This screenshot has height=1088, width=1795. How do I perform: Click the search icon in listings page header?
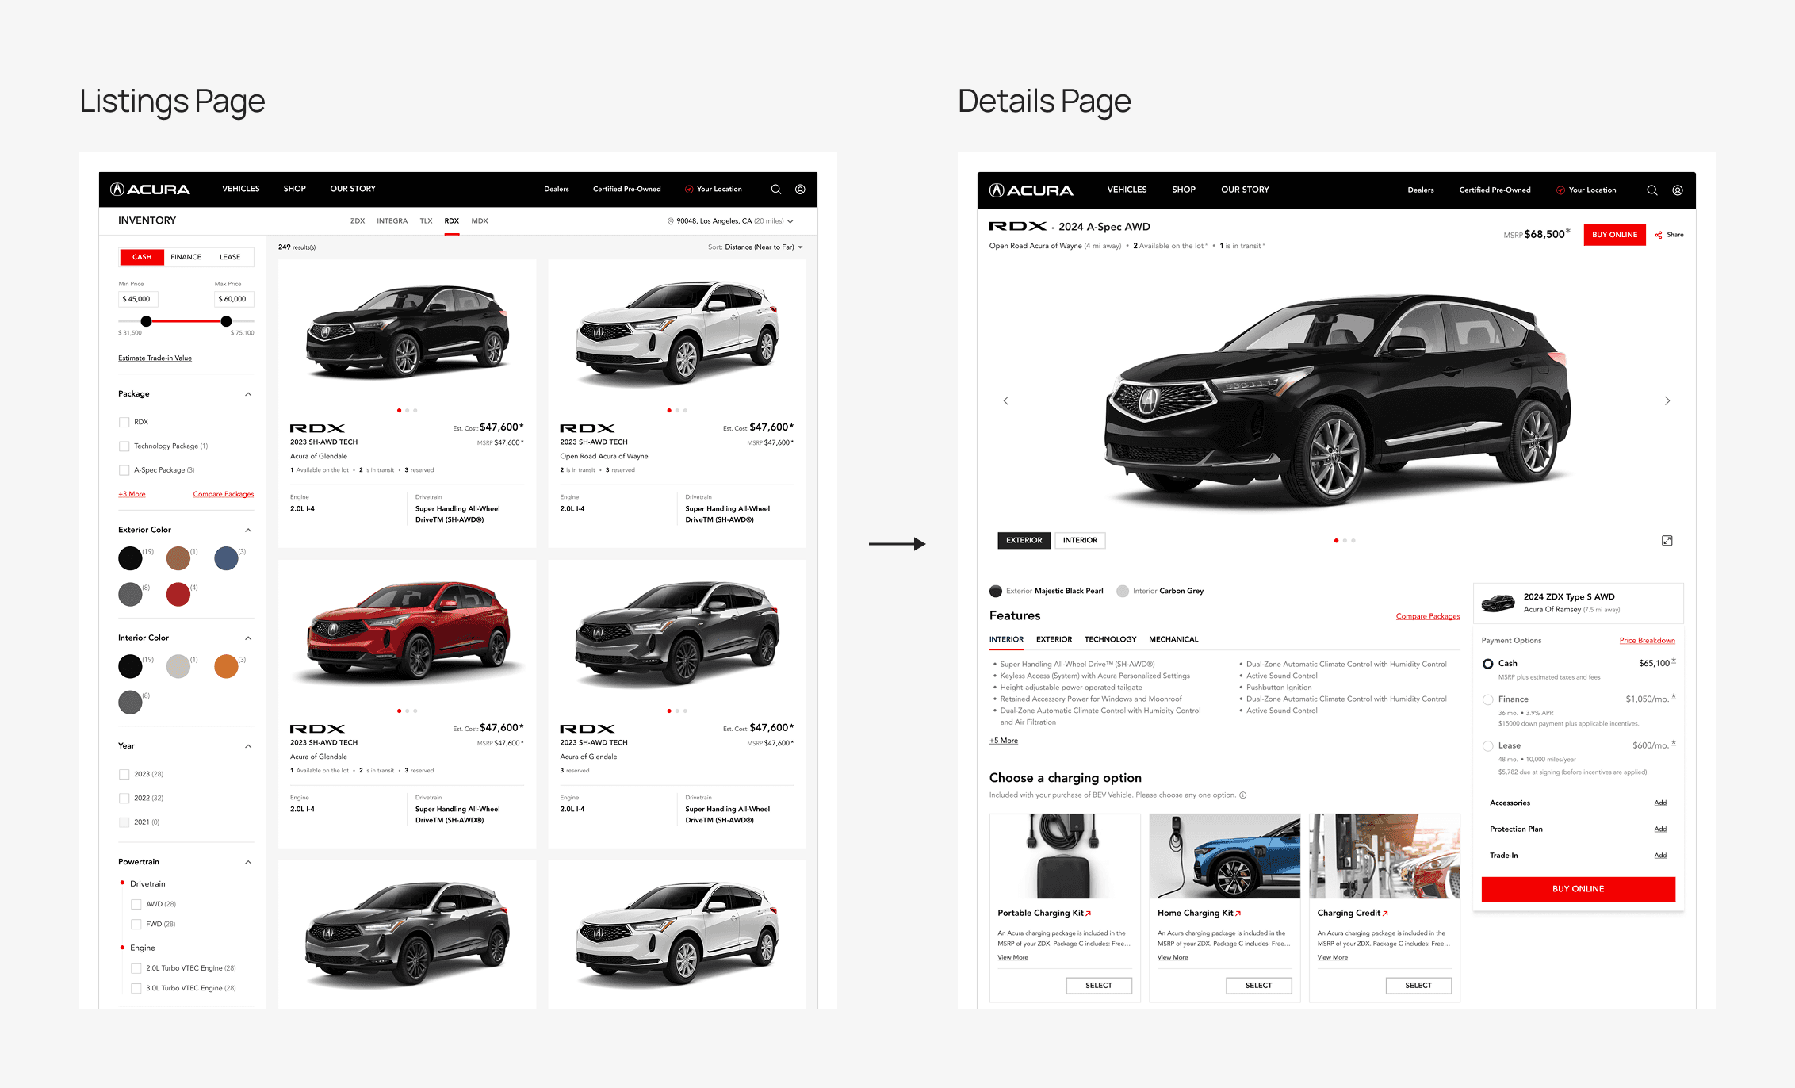coord(775,190)
